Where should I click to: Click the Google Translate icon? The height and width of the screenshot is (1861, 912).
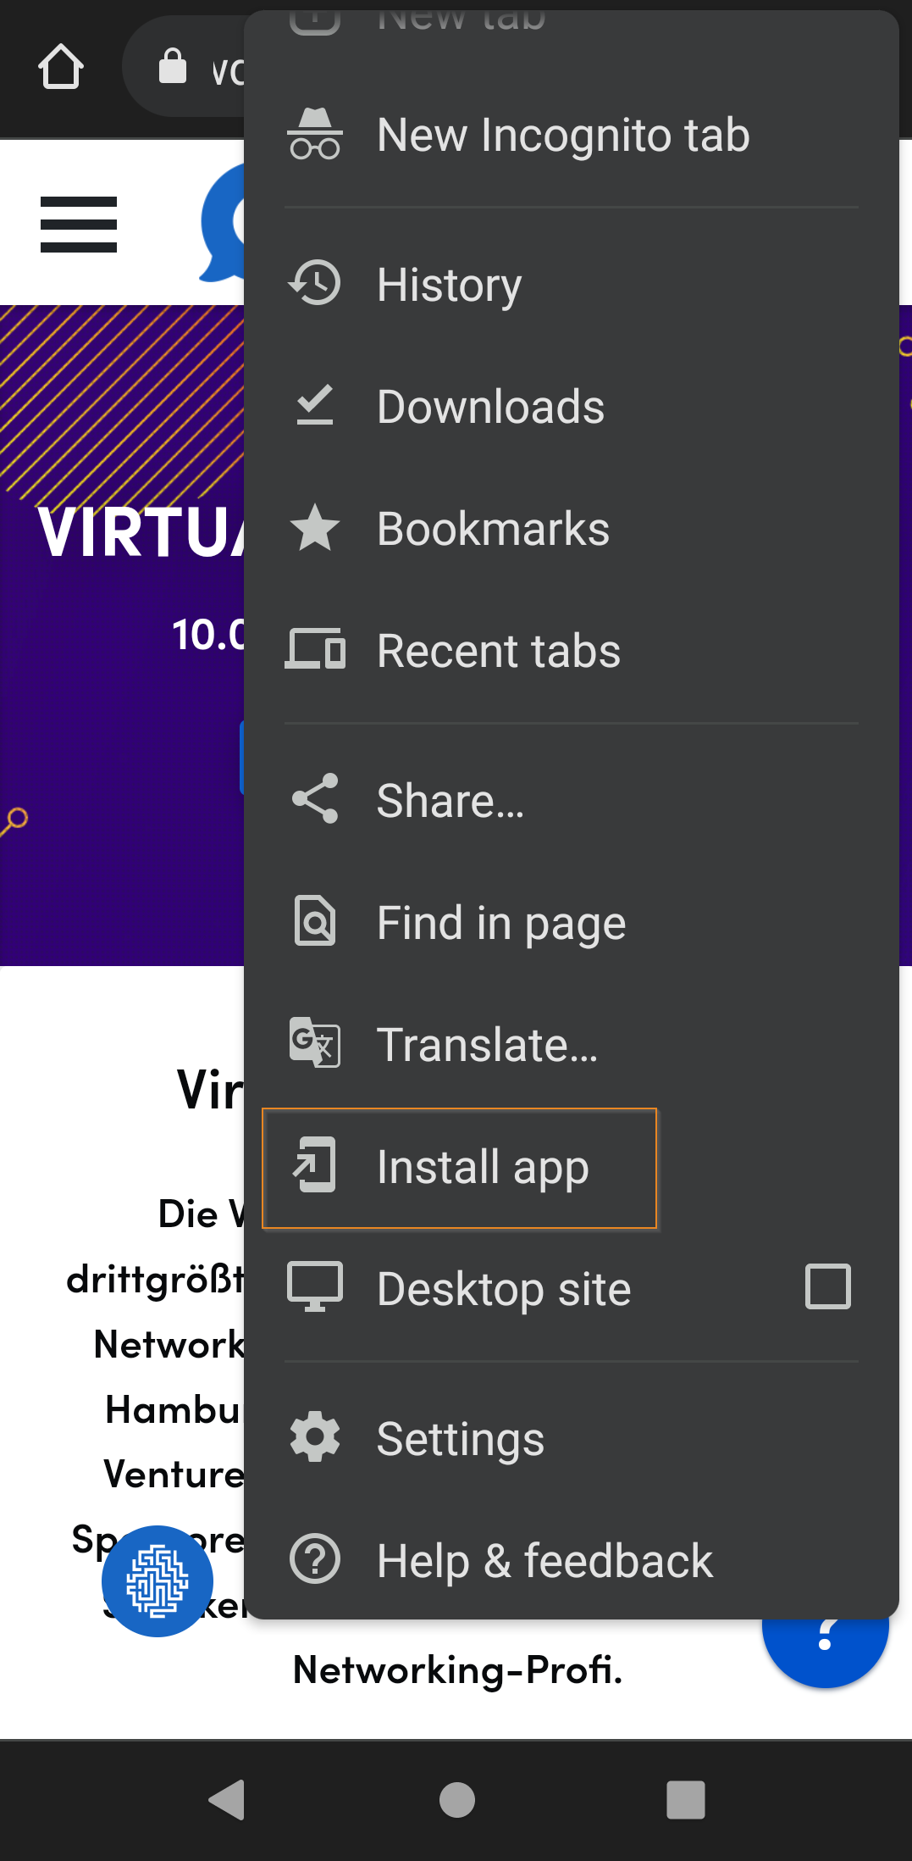tap(315, 1042)
